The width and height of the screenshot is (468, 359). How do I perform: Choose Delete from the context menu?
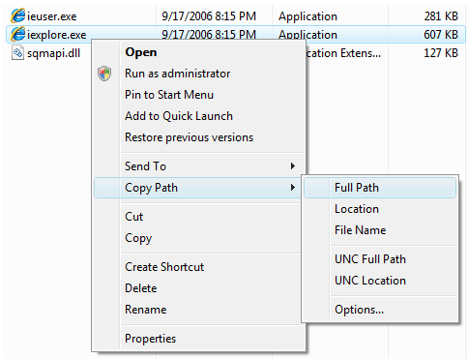(141, 288)
